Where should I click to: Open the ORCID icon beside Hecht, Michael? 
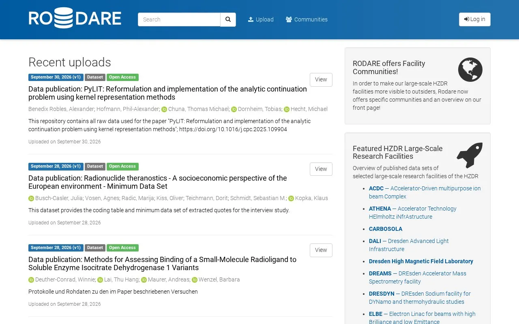point(287,109)
